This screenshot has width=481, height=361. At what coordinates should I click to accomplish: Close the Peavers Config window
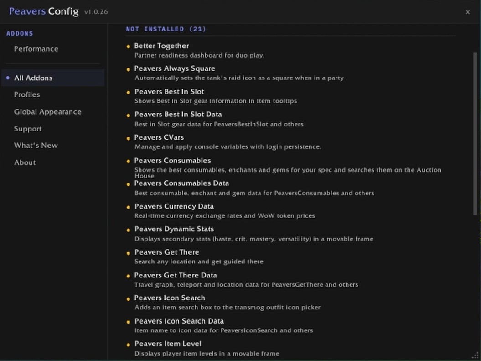467,12
